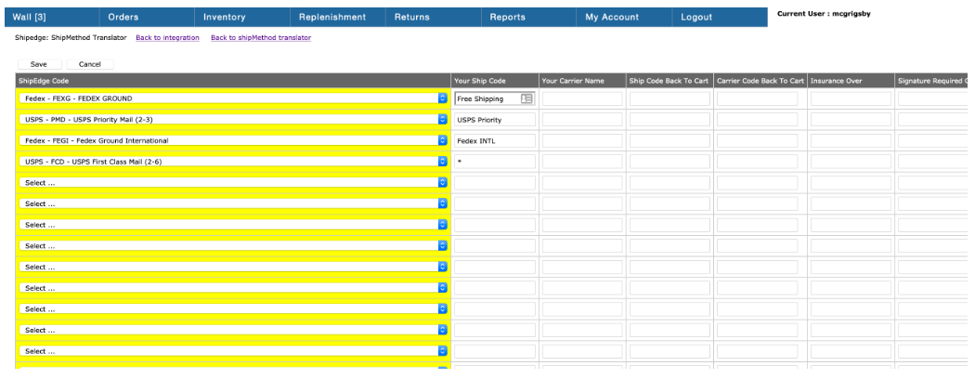Select the Returns menu item
The image size is (975, 379).
pos(434,18)
